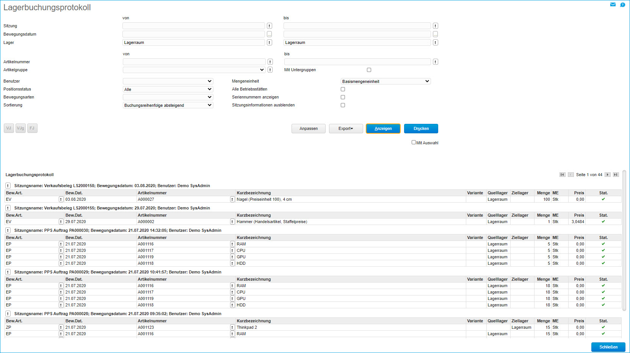Screen dimensions: 630x353
Task: Open the Positionsstatus dropdown showing Alle
Action: (168, 89)
